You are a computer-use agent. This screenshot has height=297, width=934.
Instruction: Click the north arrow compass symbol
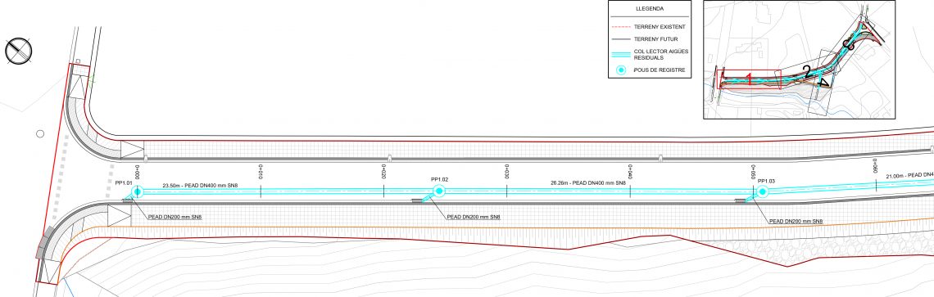coord(19,52)
